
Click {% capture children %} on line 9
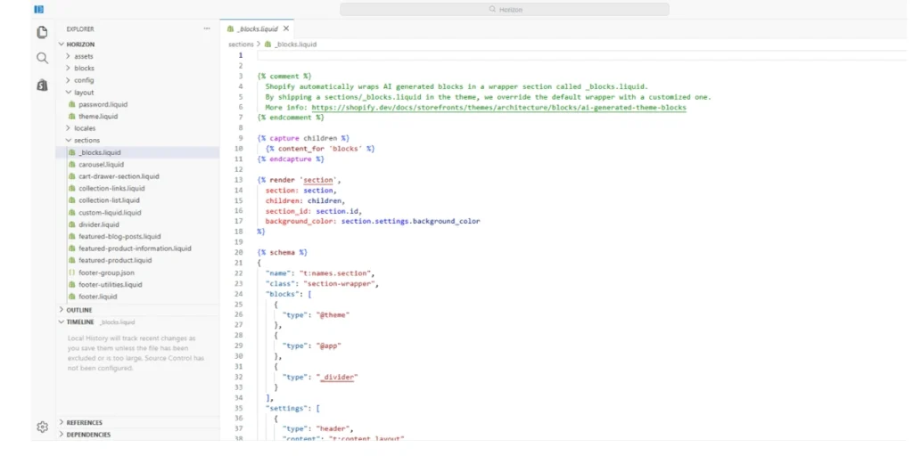303,138
